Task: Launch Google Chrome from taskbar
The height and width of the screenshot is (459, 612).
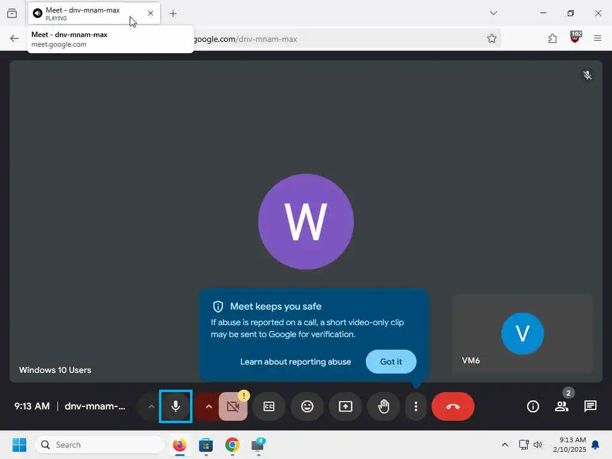Action: click(232, 445)
